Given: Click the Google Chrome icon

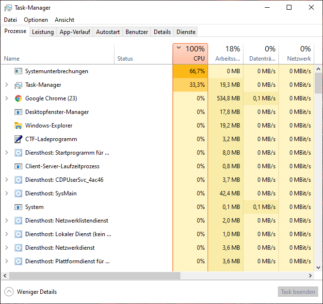Looking at the screenshot, I should (x=18, y=98).
